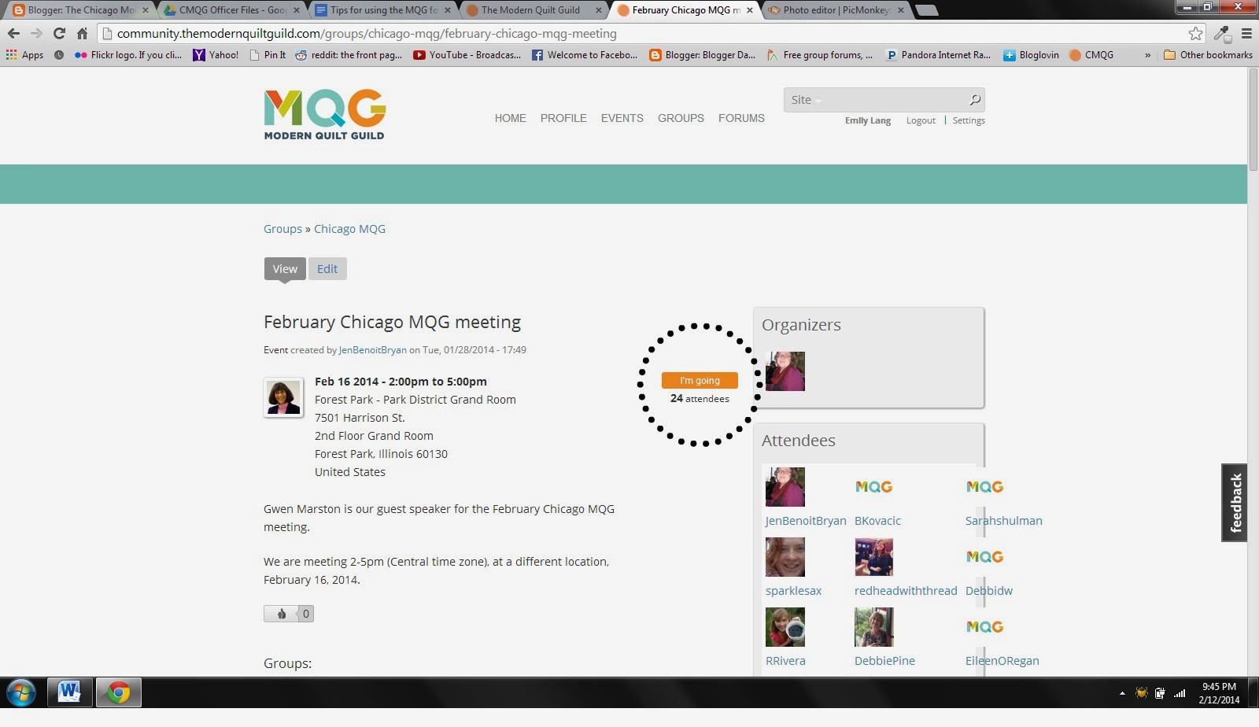
Task: Open the Site search scope dropdown
Action: coord(806,100)
